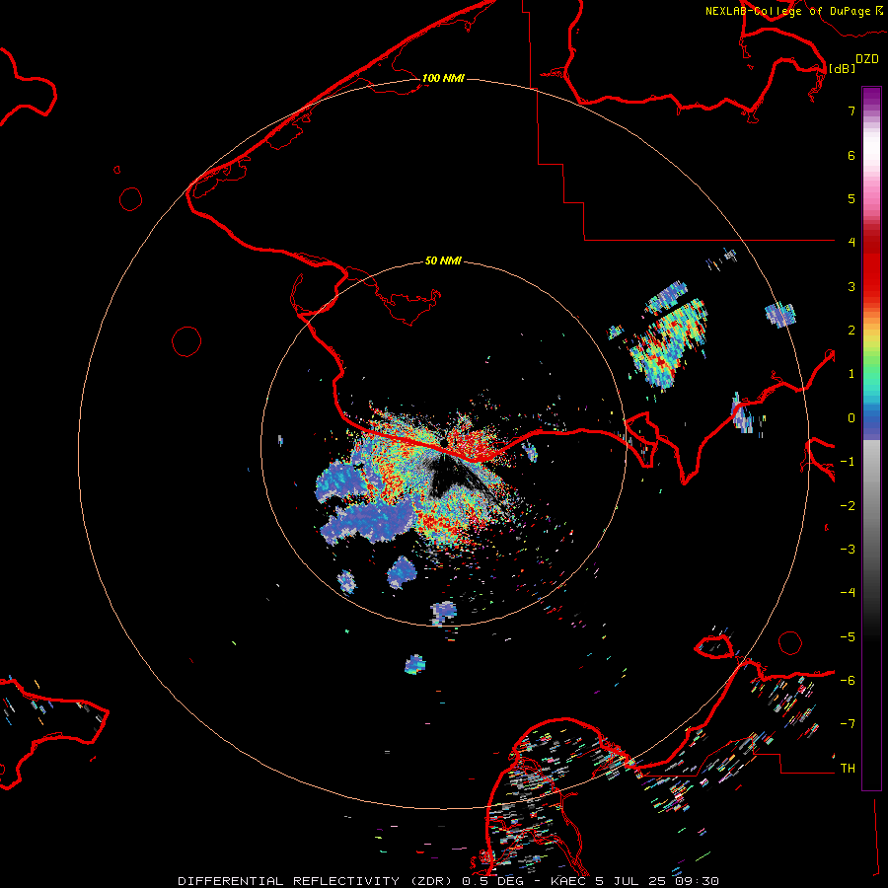The height and width of the screenshot is (888, 888).
Task: Click the purple top of the color bar
Action: [x=871, y=97]
